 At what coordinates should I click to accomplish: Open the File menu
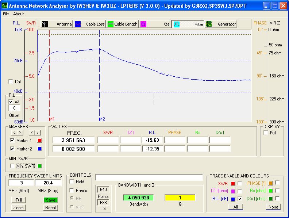click(6, 14)
